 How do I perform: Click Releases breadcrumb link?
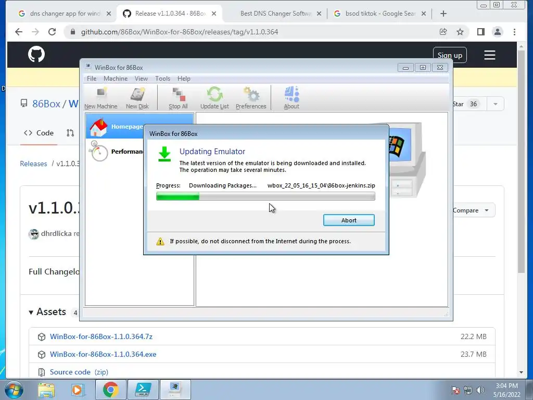tap(33, 164)
